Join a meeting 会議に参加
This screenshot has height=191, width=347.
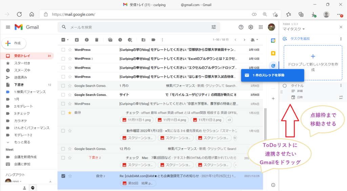coord(22,164)
